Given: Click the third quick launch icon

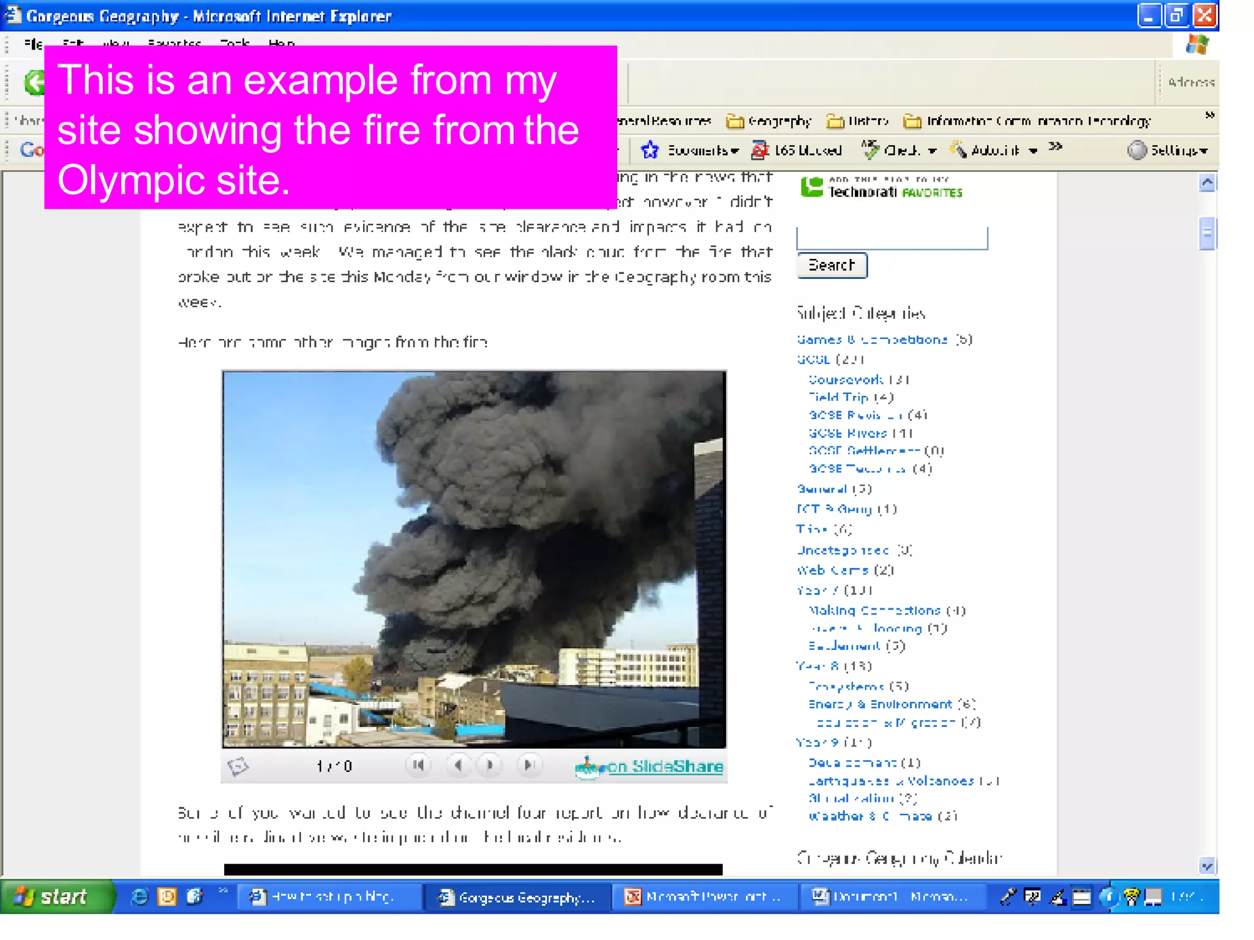Looking at the screenshot, I should (x=195, y=897).
